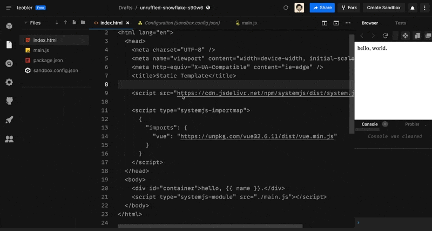Open the Drafts breadcrumb link
This screenshot has width=432, height=231.
point(125,8)
